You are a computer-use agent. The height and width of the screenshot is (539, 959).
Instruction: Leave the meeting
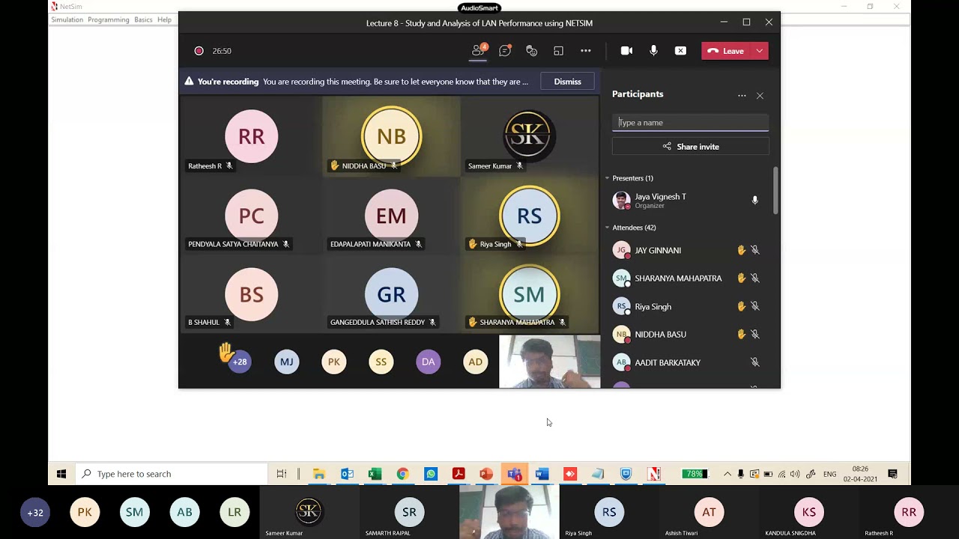click(727, 51)
